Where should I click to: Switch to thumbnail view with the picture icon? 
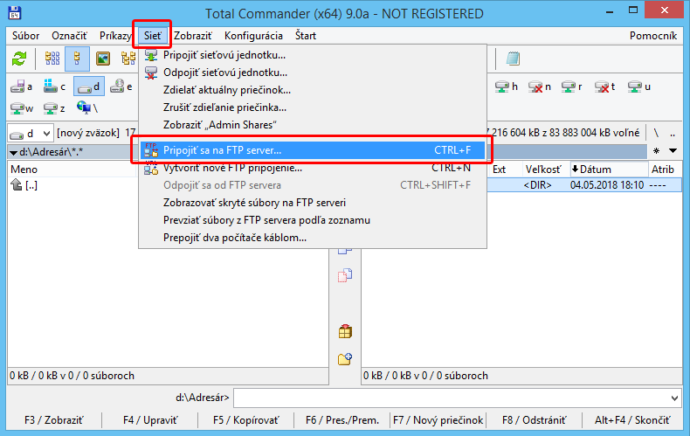102,59
